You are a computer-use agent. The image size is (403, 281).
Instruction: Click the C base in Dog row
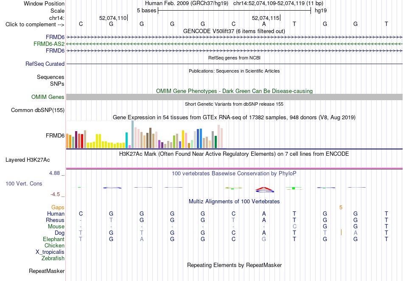tap(233, 233)
